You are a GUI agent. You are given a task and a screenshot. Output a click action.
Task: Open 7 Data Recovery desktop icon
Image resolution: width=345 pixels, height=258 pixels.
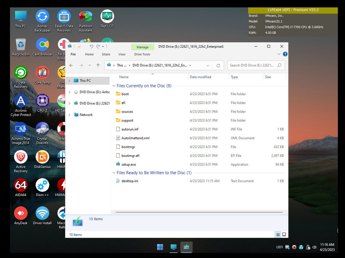tap(21, 77)
